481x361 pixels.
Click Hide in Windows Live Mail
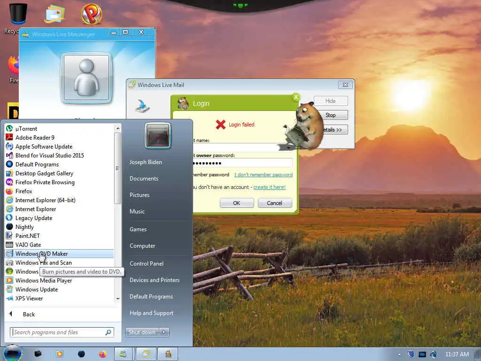tap(330, 101)
